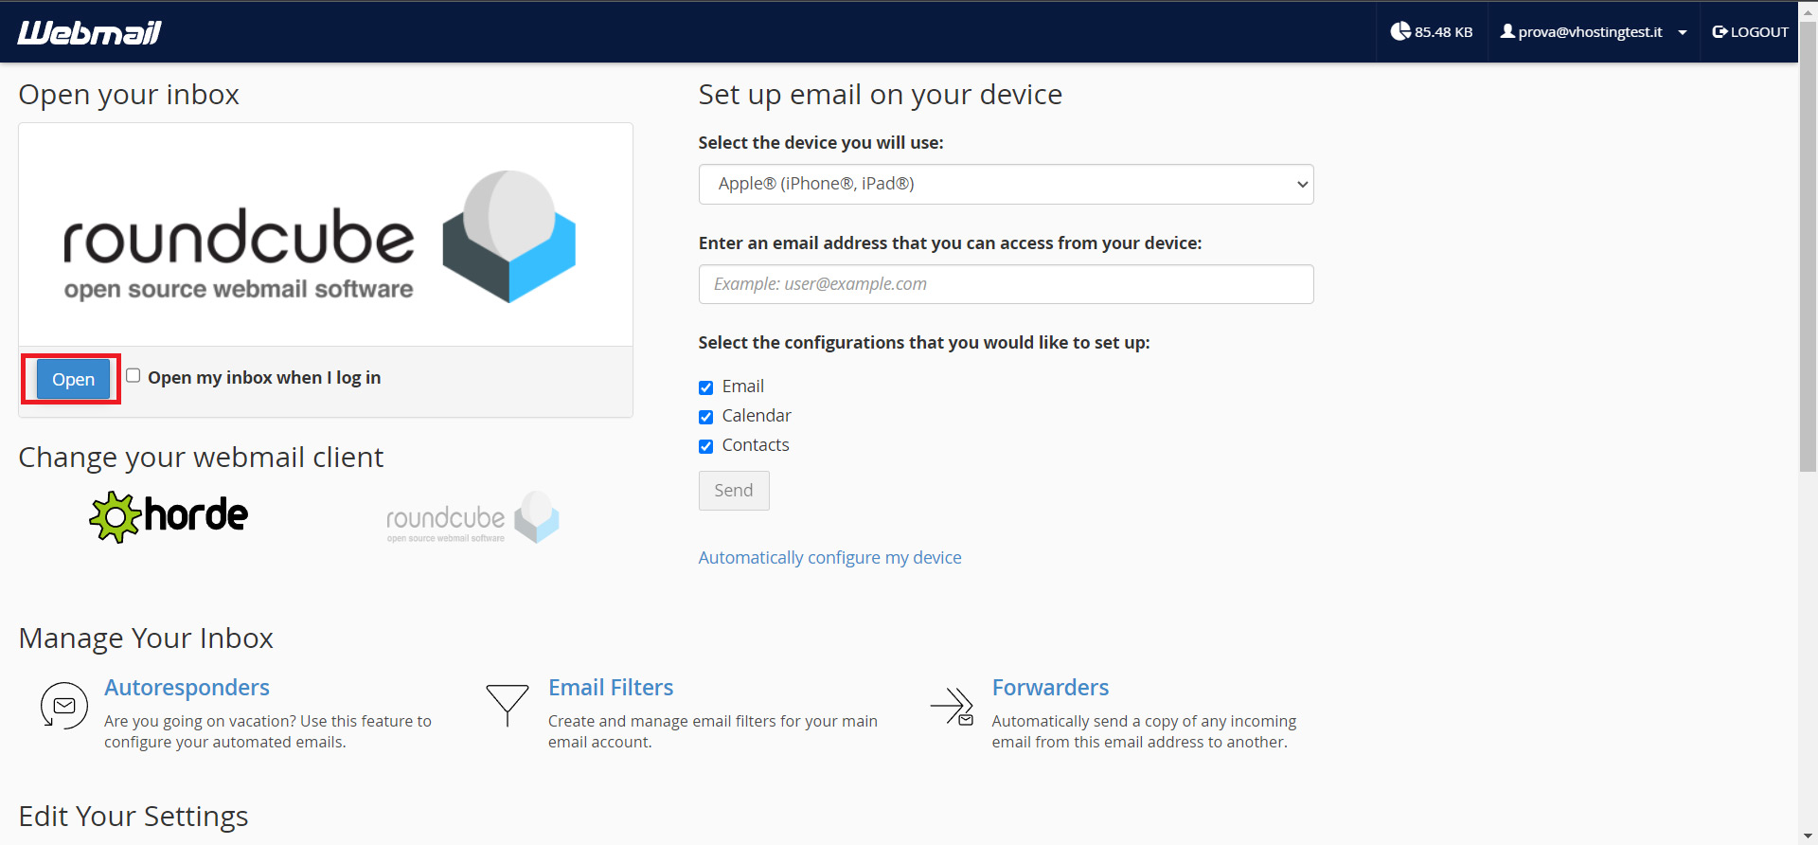
Task: Click the Set up email on your device heading
Action: 880,95
